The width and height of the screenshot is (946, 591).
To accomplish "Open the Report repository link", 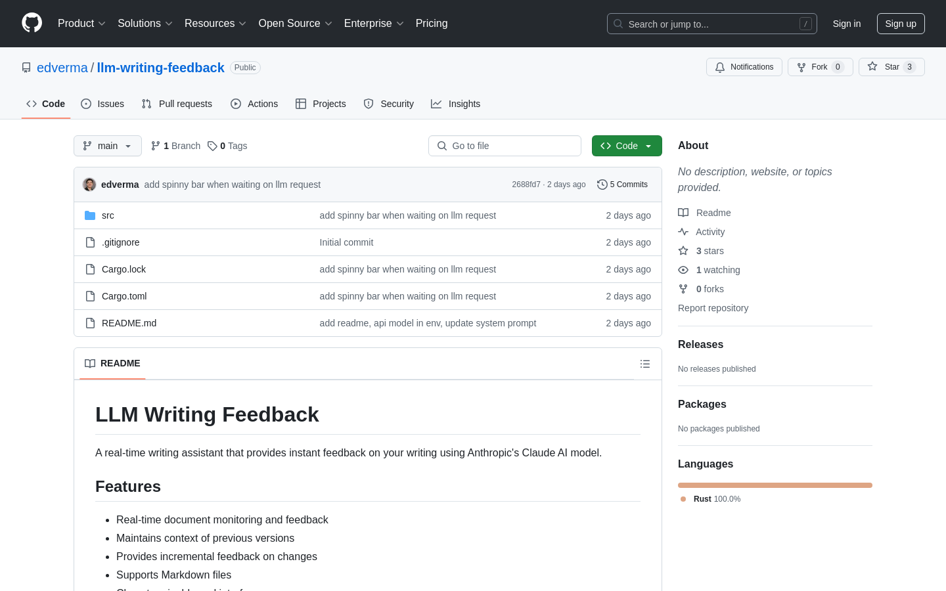I will [x=713, y=308].
